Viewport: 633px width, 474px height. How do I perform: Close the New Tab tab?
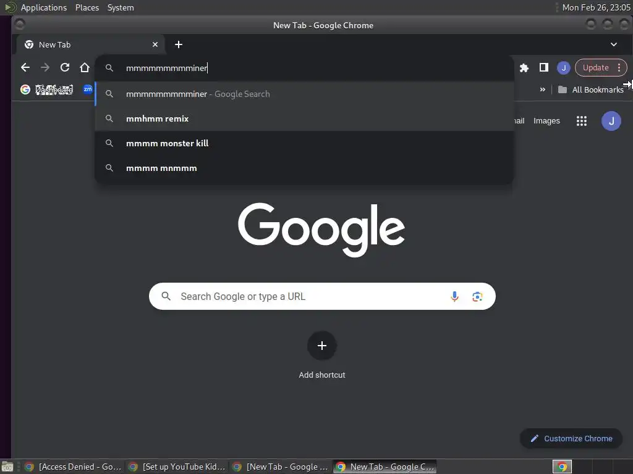[155, 44]
